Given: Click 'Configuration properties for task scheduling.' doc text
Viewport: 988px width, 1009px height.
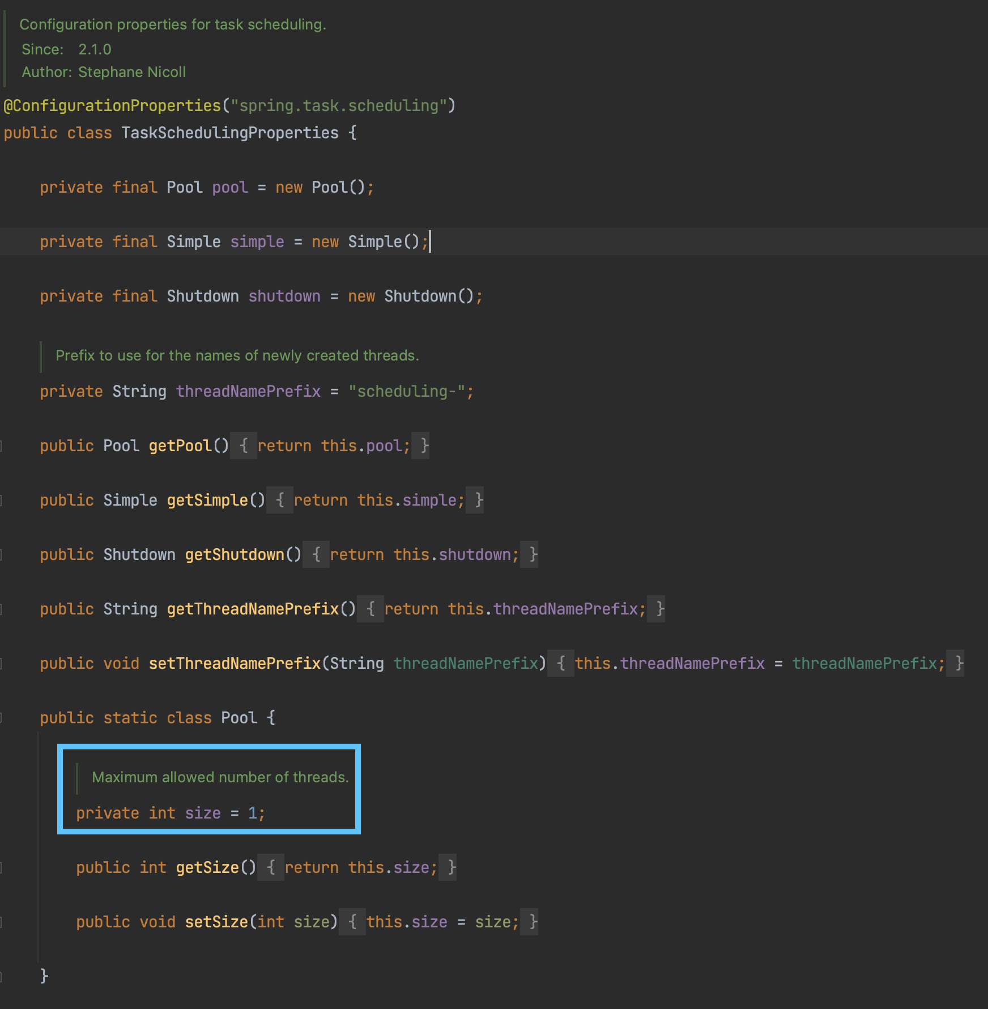Looking at the screenshot, I should [x=173, y=24].
